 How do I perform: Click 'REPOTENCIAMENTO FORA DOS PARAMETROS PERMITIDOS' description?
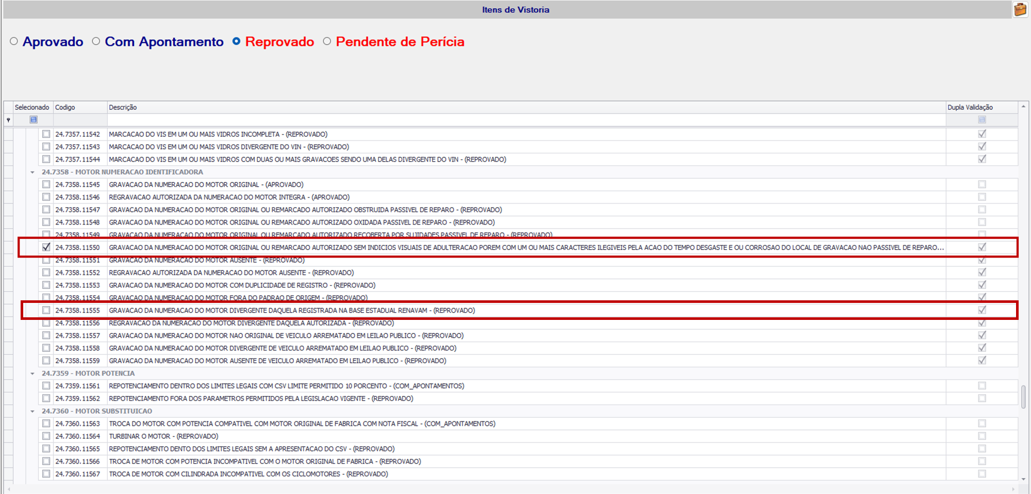261,399
